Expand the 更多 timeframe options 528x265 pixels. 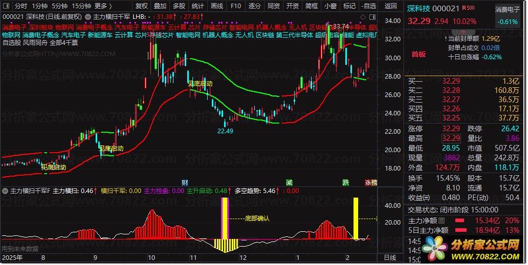pos(103,6)
